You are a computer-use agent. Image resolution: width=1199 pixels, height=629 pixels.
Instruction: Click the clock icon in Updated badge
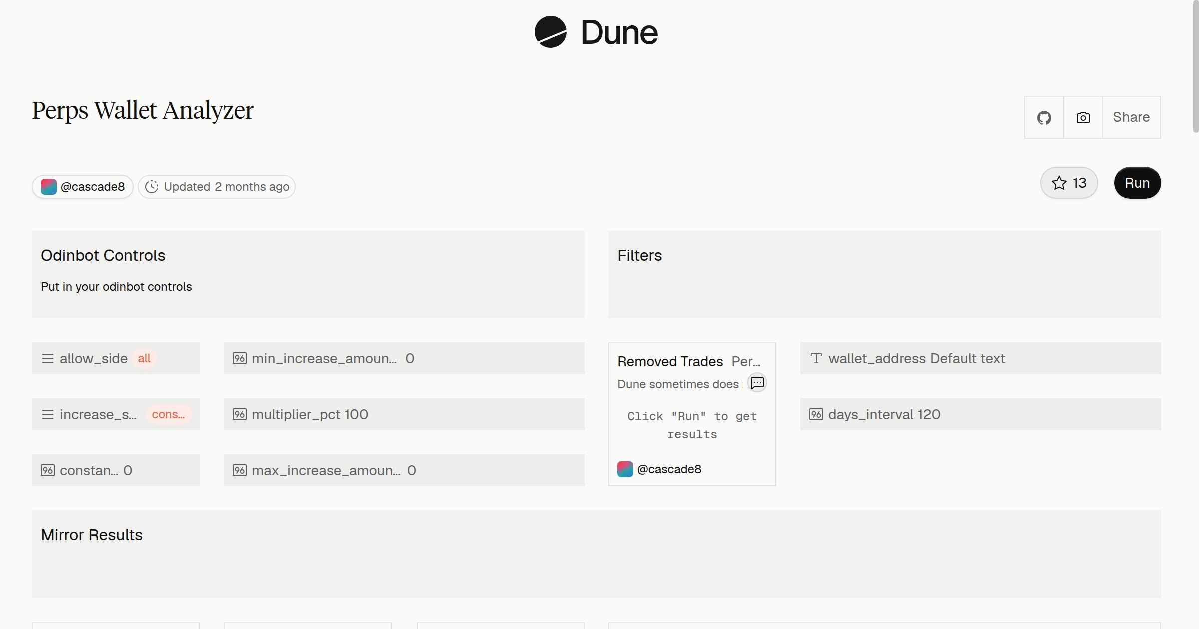[x=152, y=187]
